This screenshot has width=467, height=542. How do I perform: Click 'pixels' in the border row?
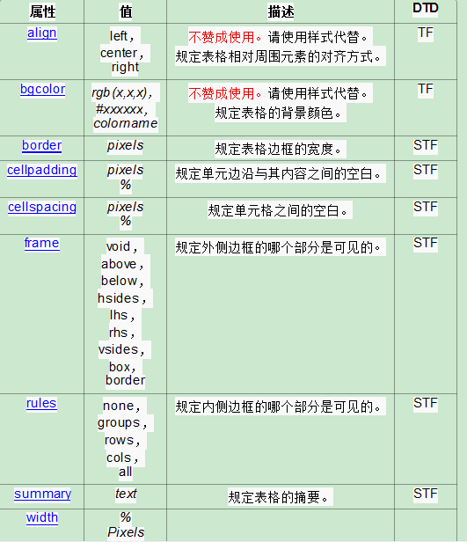(125, 145)
